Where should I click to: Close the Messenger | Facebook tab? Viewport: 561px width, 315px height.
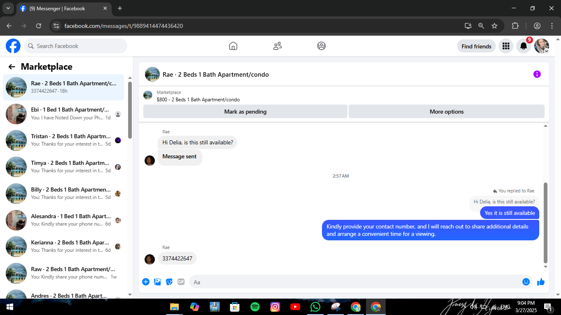click(105, 8)
